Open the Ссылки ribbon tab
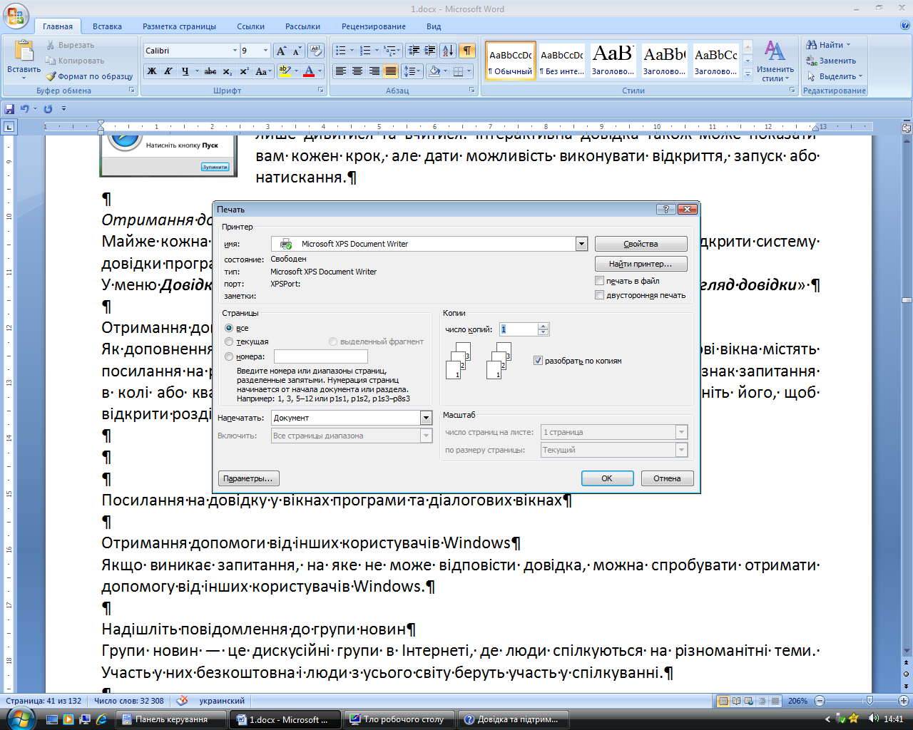This screenshot has width=913, height=730. [x=251, y=26]
